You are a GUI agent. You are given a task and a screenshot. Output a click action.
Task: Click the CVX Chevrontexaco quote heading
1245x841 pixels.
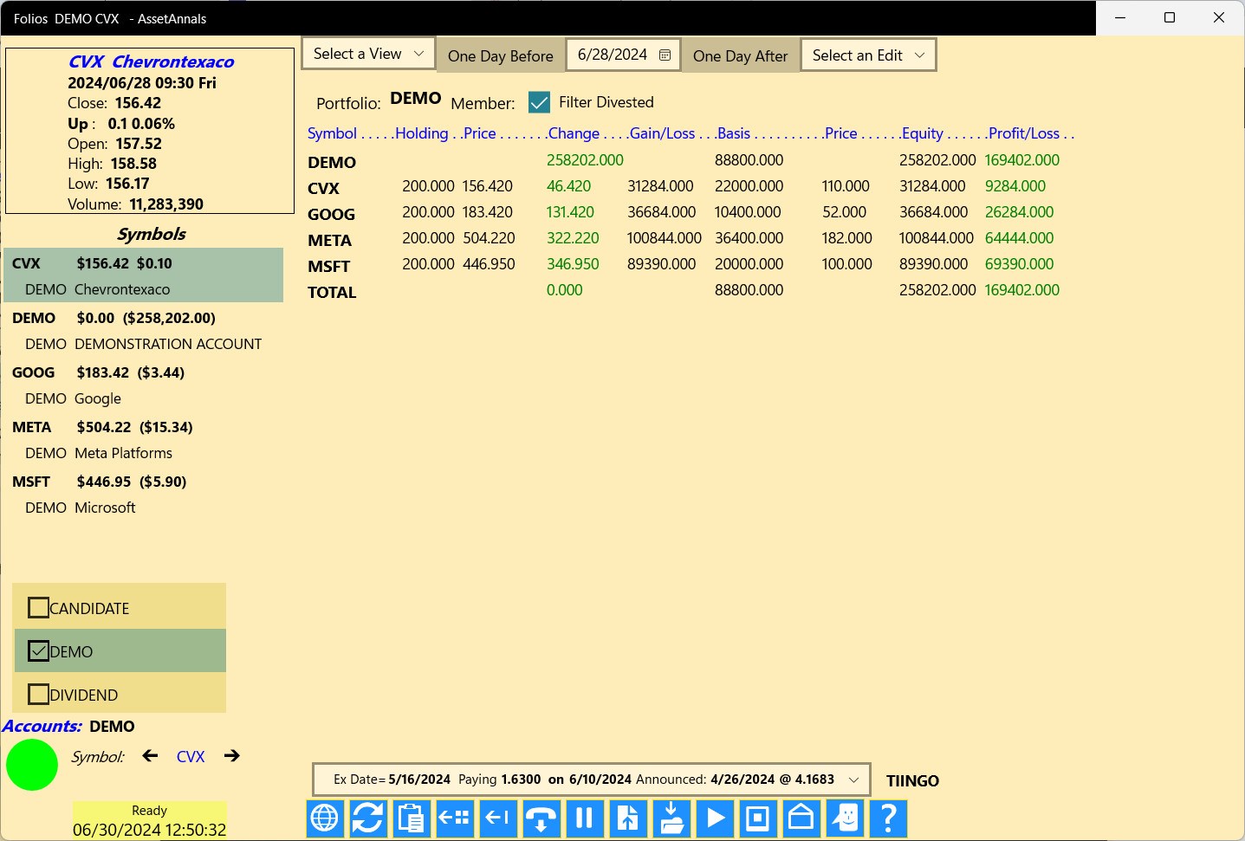[151, 61]
